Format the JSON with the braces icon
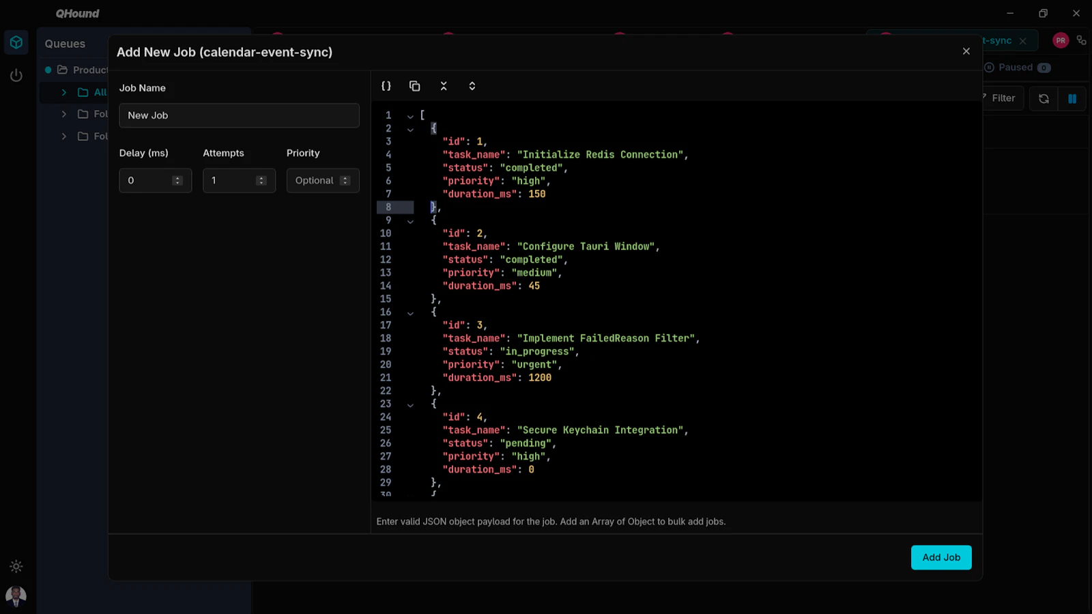The image size is (1092, 614). click(386, 86)
